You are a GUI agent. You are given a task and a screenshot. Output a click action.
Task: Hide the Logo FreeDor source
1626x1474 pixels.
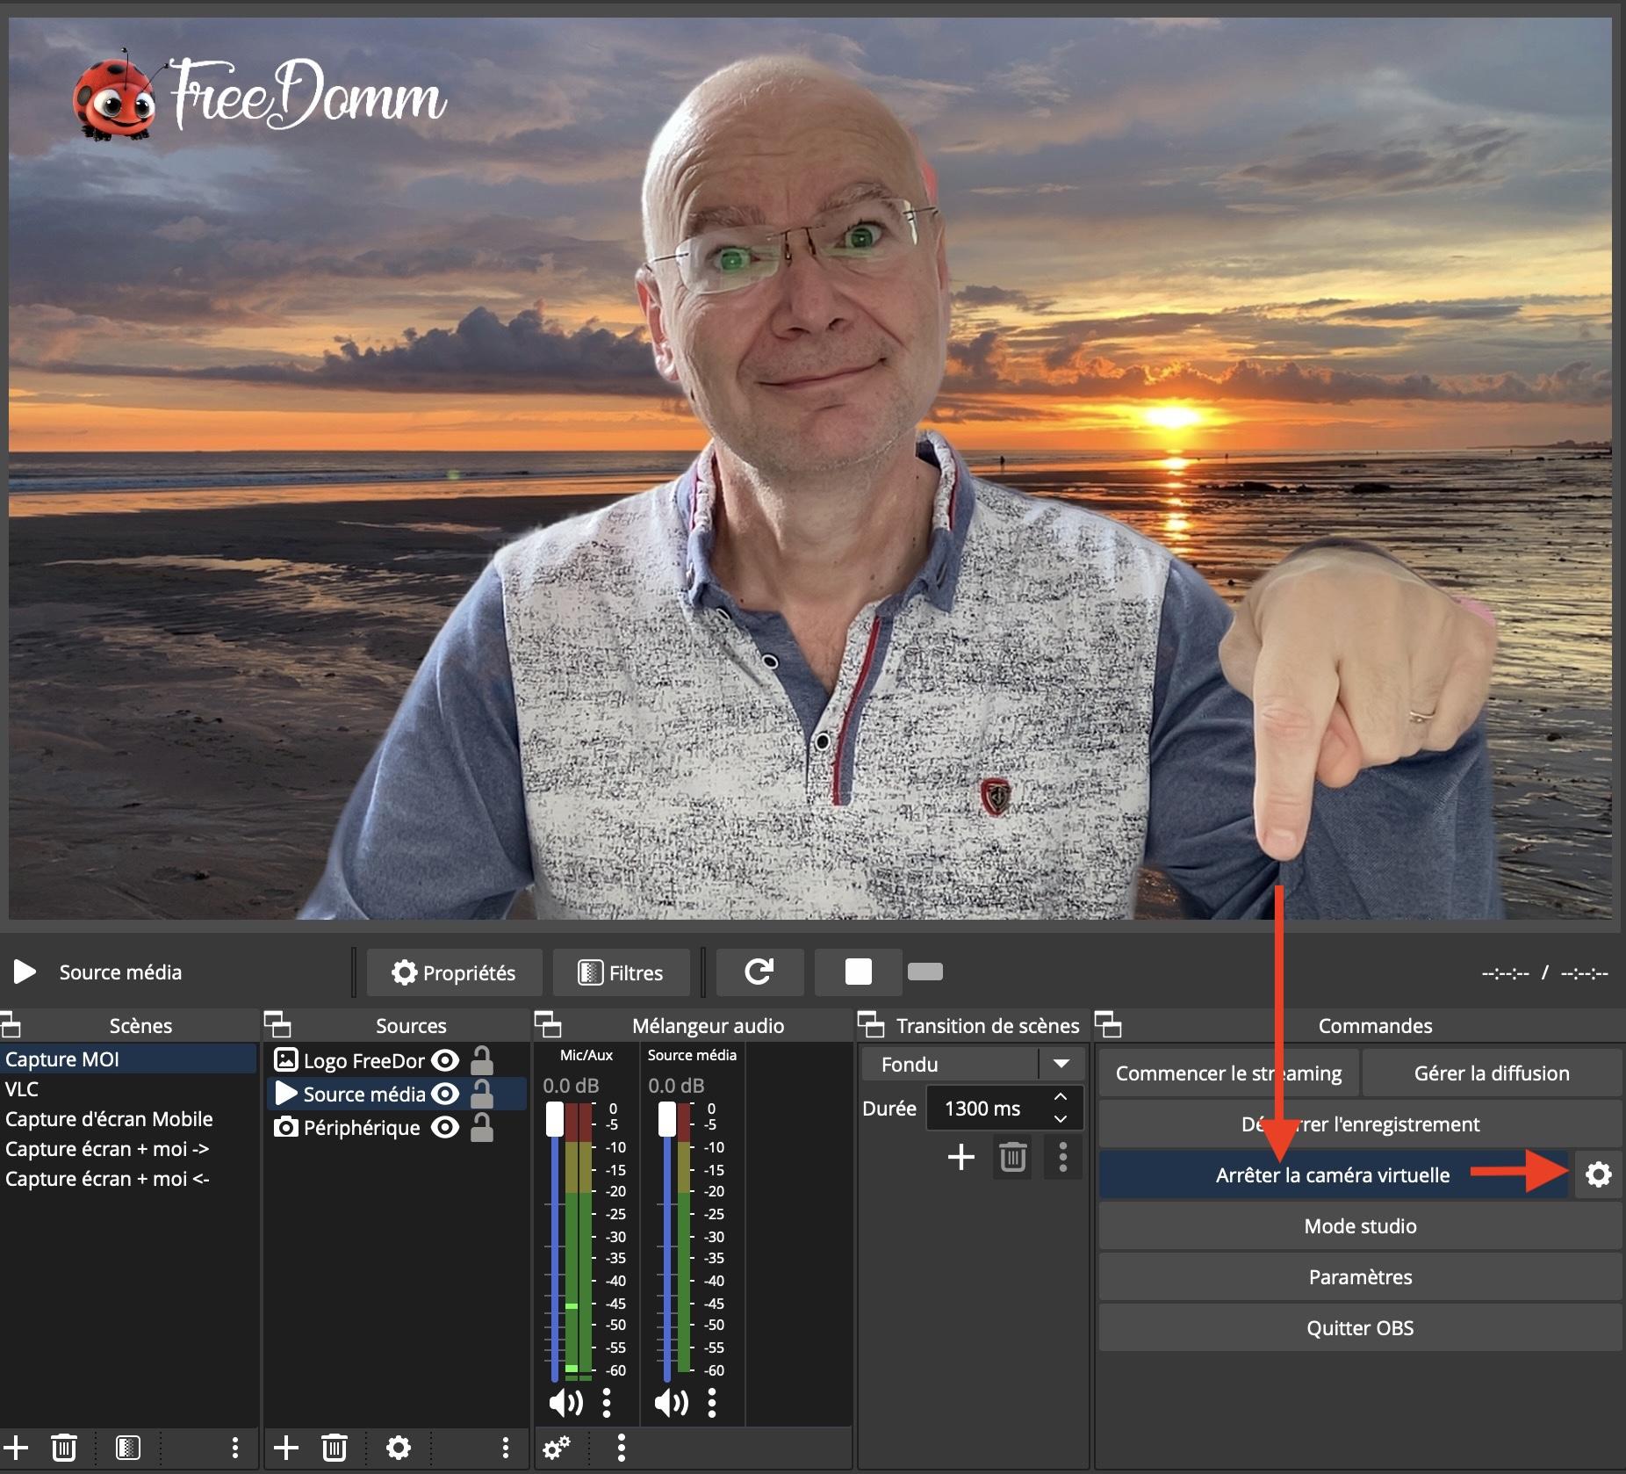coord(445,1060)
